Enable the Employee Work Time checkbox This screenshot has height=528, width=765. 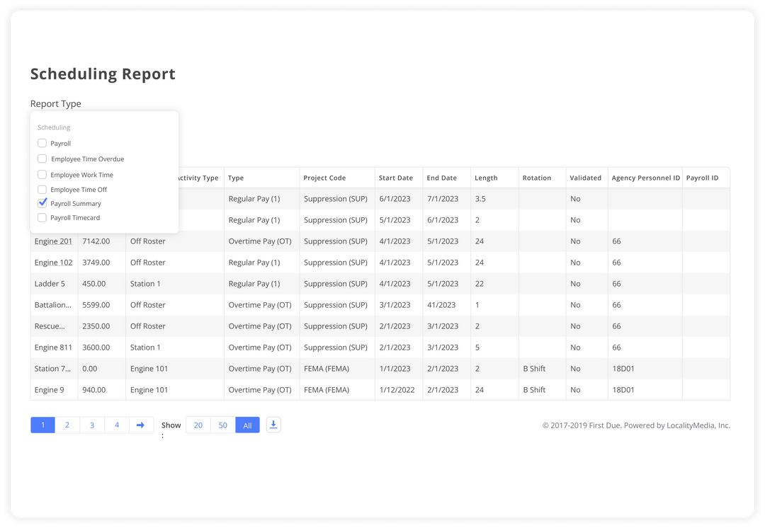click(x=42, y=174)
